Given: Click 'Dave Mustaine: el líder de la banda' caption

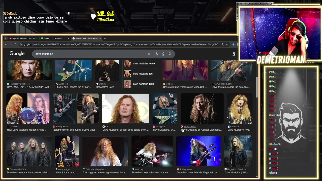Looking at the screenshot, I should [x=126, y=130].
